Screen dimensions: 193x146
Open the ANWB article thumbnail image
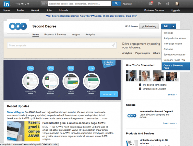click(23, 131)
